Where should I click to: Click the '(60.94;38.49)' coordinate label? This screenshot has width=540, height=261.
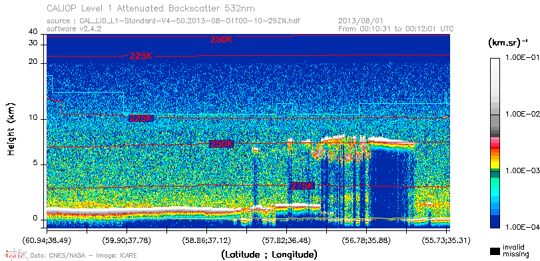47,240
